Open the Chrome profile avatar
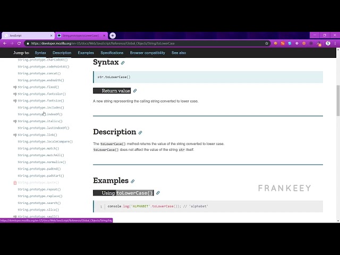Screen dimensions: 340x255 (328, 44)
